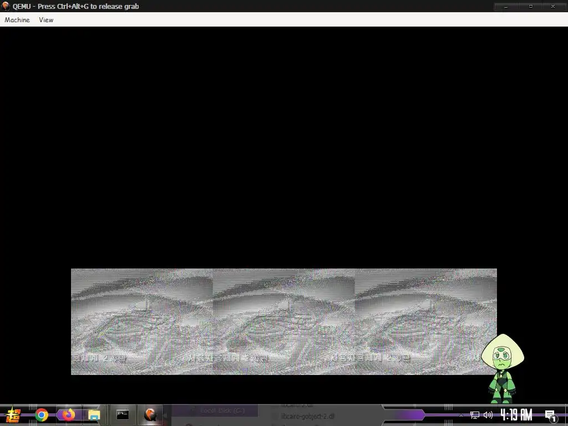Open the View menu in QEMU

click(x=46, y=20)
